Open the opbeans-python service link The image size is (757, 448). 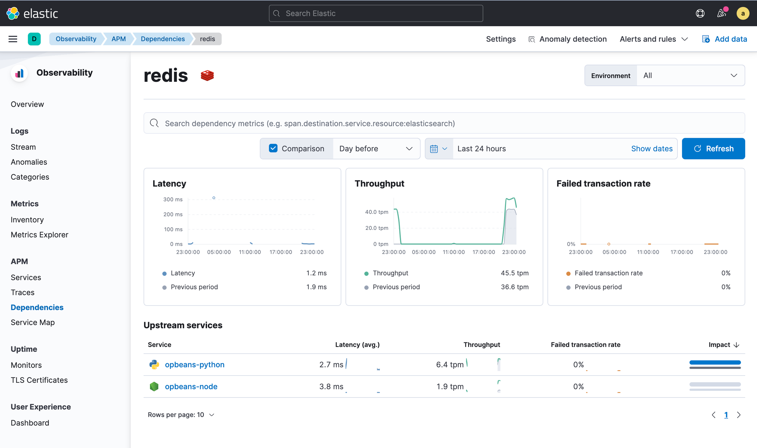(195, 365)
